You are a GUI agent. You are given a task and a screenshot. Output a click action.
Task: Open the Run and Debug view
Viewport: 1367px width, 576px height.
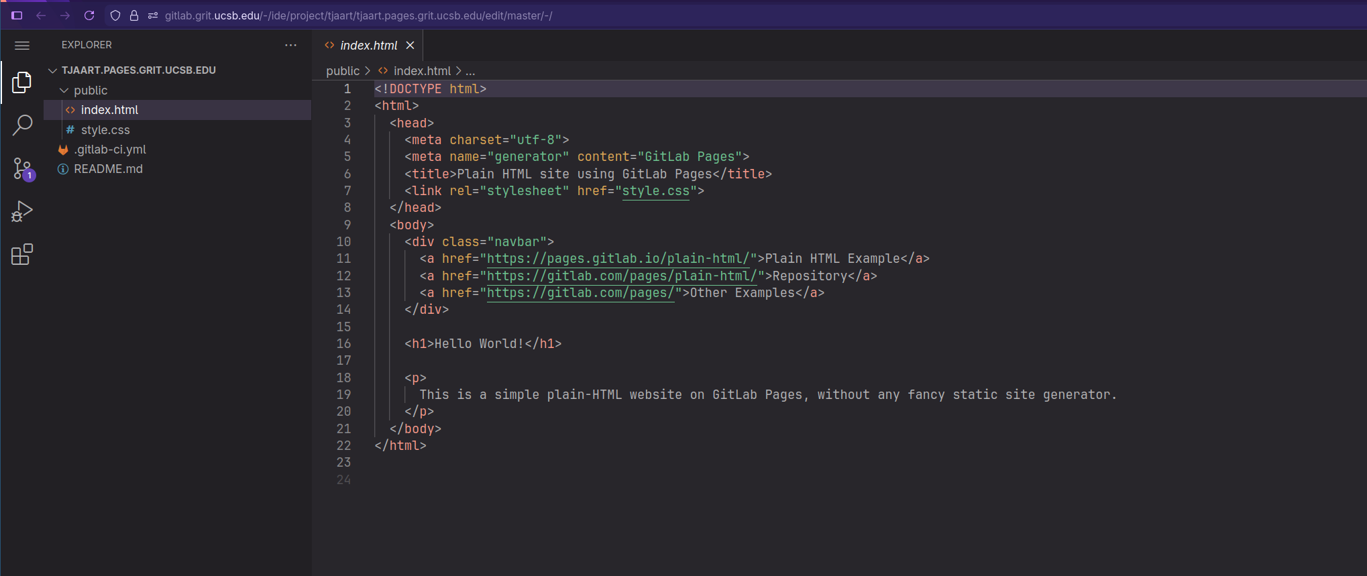[x=21, y=211]
